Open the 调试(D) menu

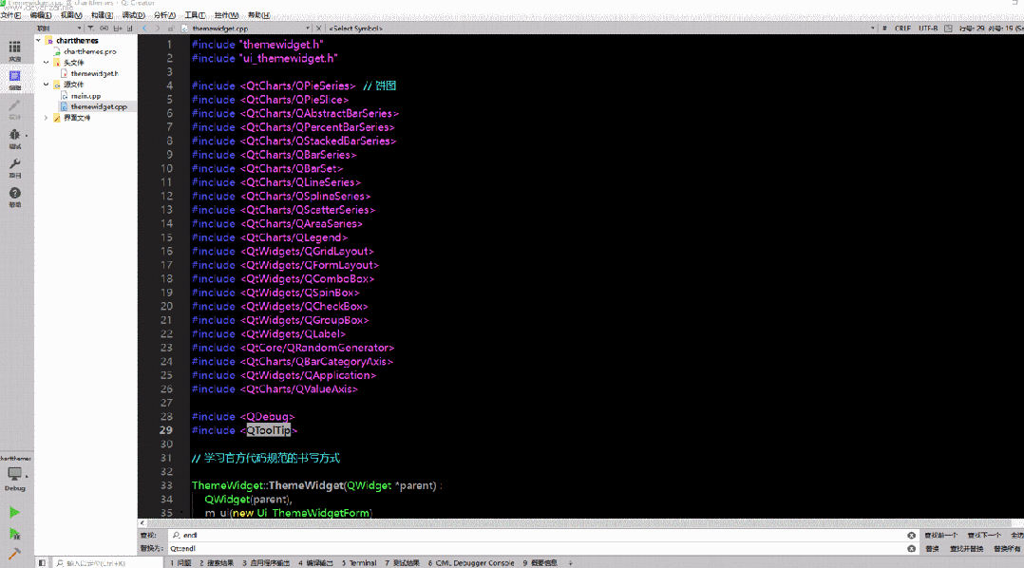point(133,15)
